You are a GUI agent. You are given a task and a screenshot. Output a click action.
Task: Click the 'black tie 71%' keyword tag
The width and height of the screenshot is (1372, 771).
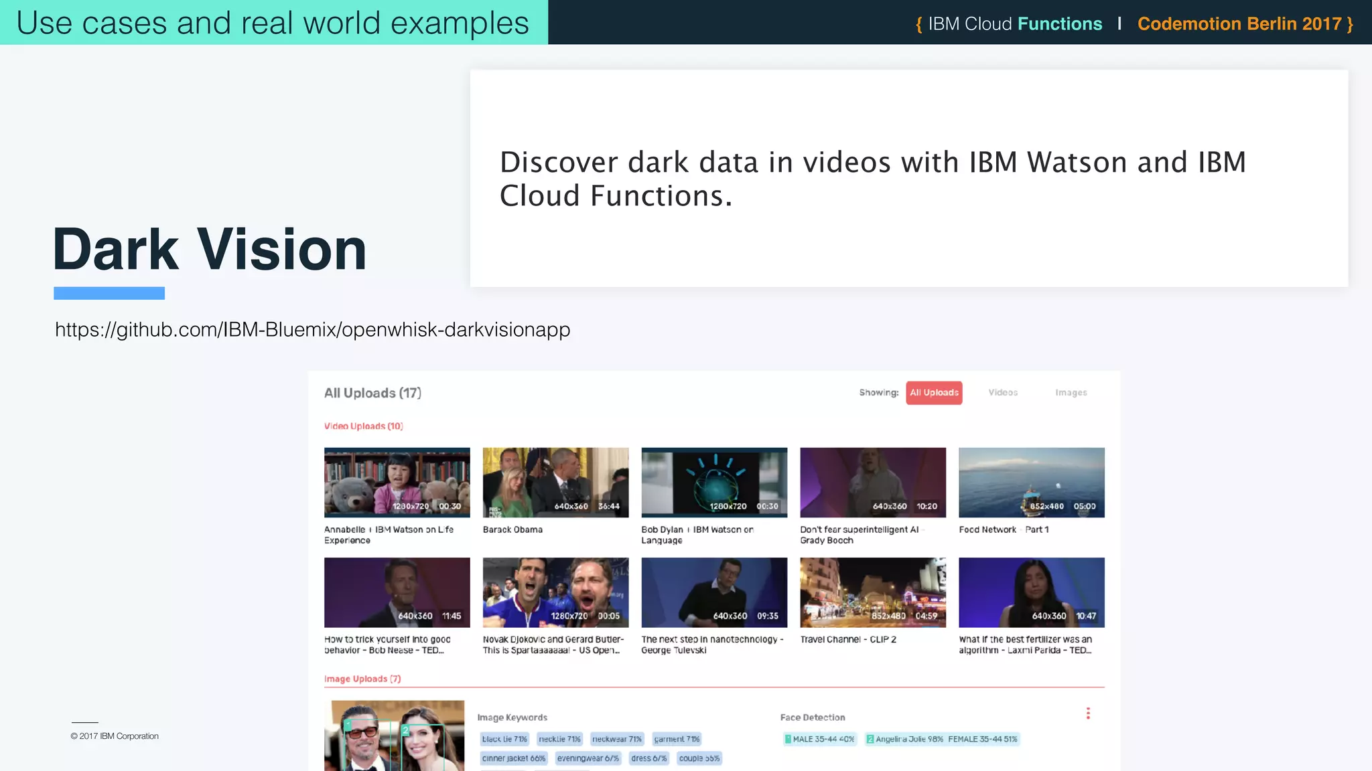tap(504, 739)
